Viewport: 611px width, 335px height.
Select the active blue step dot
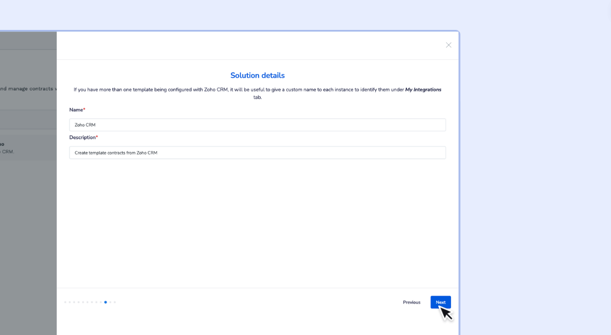tap(106, 302)
